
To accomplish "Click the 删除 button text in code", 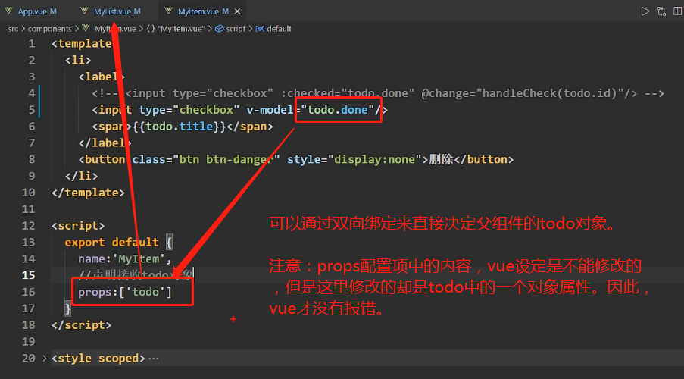I will [441, 159].
